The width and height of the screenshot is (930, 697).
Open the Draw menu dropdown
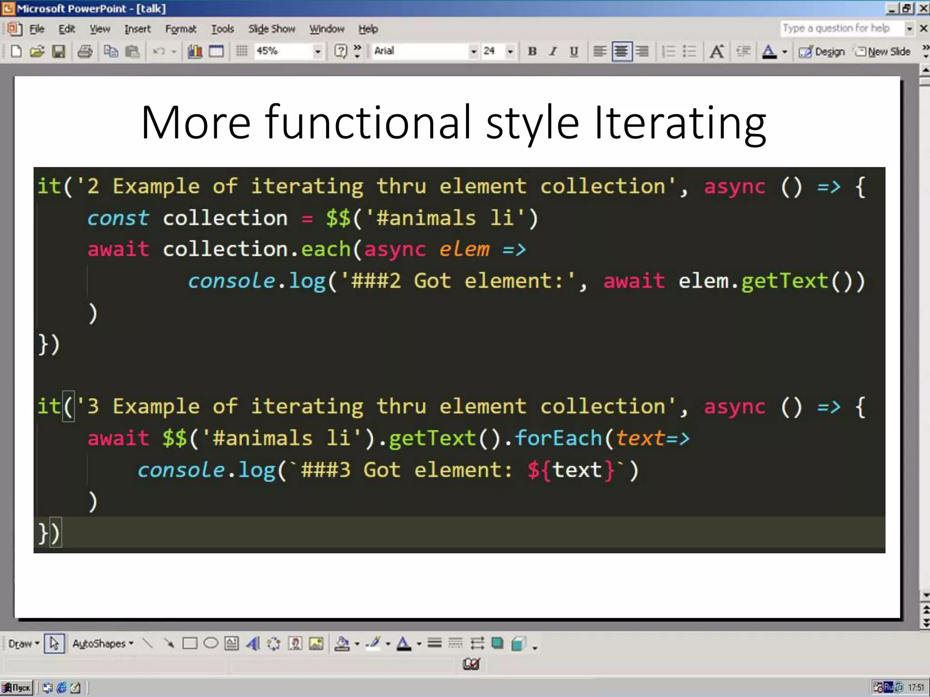24,643
